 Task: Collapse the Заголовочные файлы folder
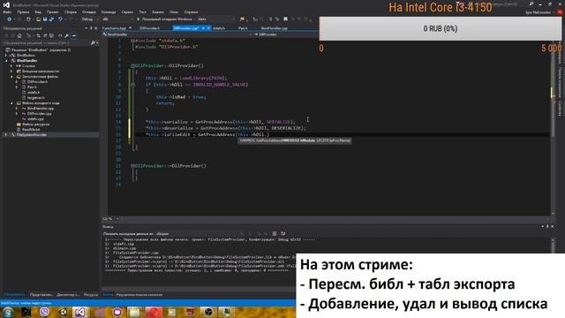[11, 77]
